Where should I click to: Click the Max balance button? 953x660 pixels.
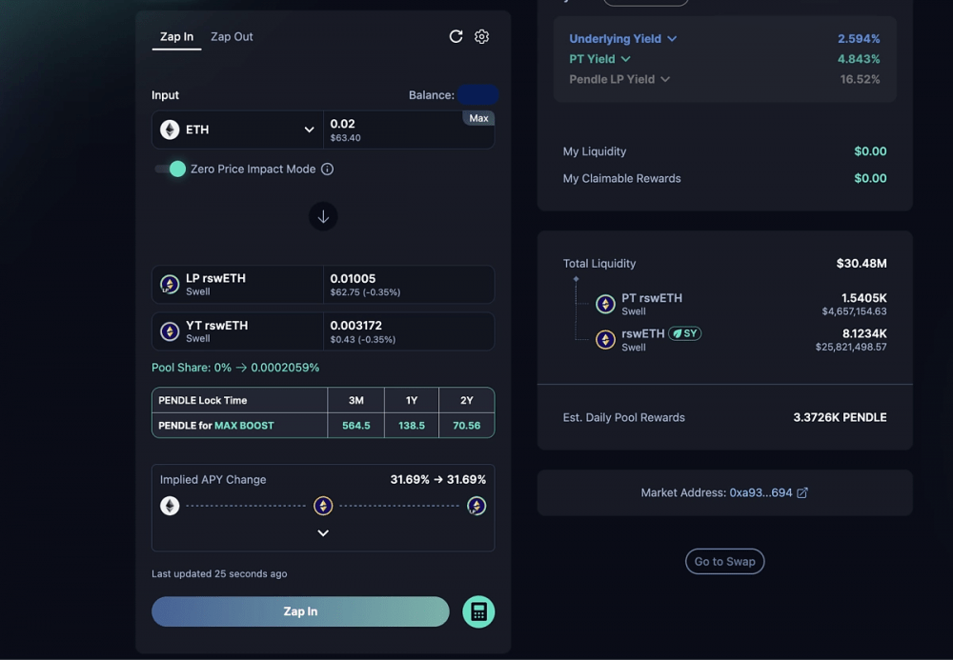478,118
